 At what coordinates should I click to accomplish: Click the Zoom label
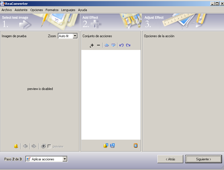click(52, 36)
